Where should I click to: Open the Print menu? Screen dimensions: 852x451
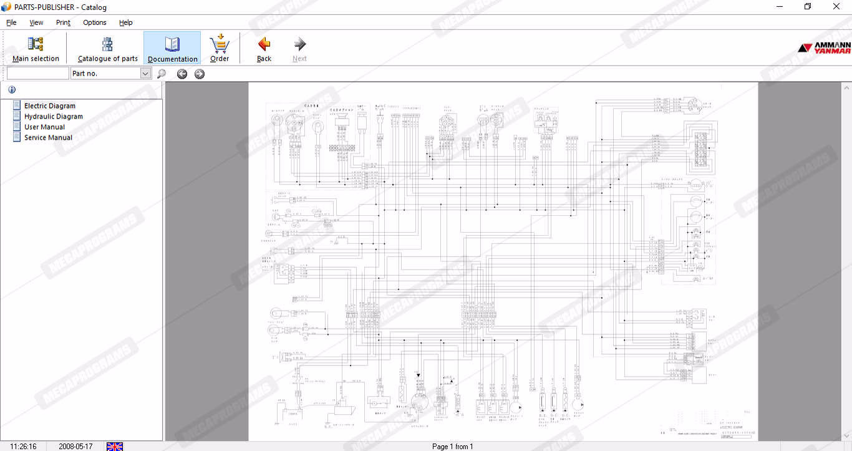tap(63, 22)
